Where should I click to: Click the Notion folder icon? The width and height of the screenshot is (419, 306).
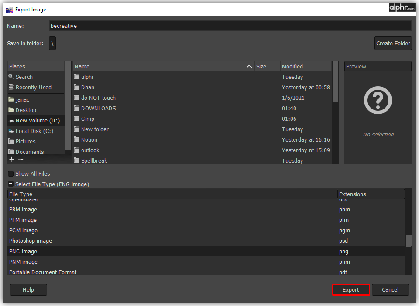(x=77, y=139)
